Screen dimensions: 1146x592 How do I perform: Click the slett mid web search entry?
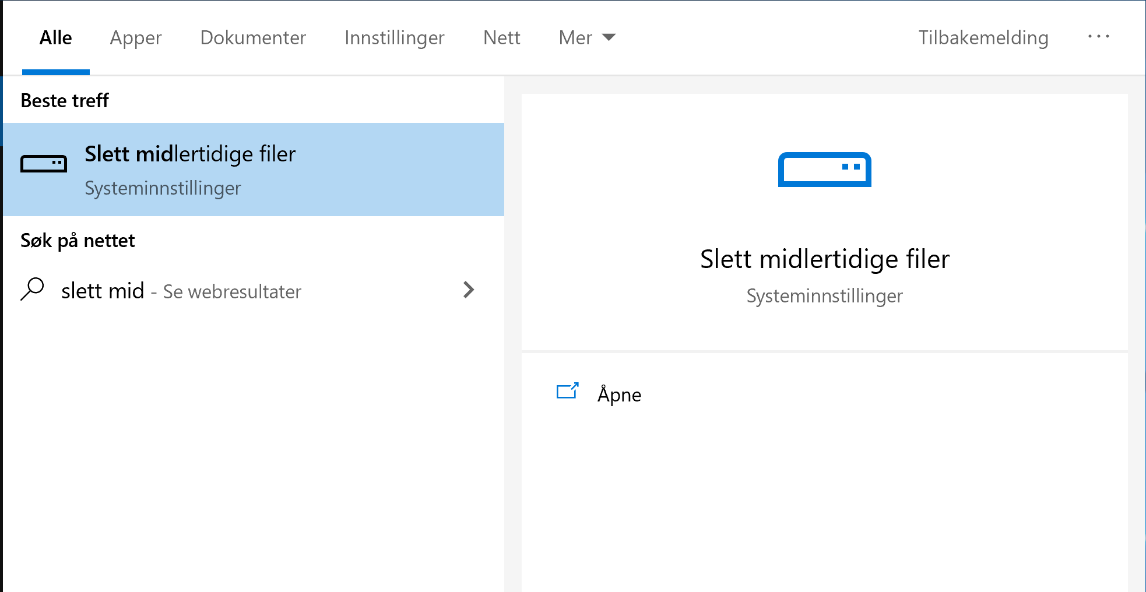181,290
